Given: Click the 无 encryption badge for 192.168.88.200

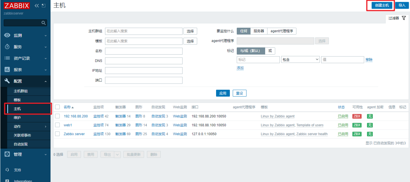Looking at the screenshot, I should point(370,116).
